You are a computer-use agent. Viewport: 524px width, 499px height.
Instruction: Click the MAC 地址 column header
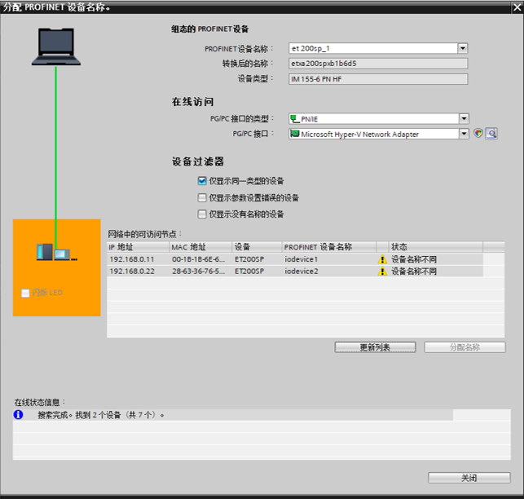click(200, 247)
